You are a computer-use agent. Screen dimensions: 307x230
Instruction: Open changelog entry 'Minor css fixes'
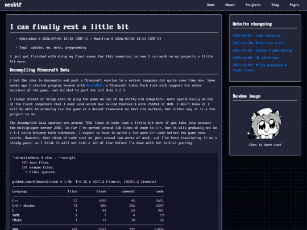tap(259, 43)
